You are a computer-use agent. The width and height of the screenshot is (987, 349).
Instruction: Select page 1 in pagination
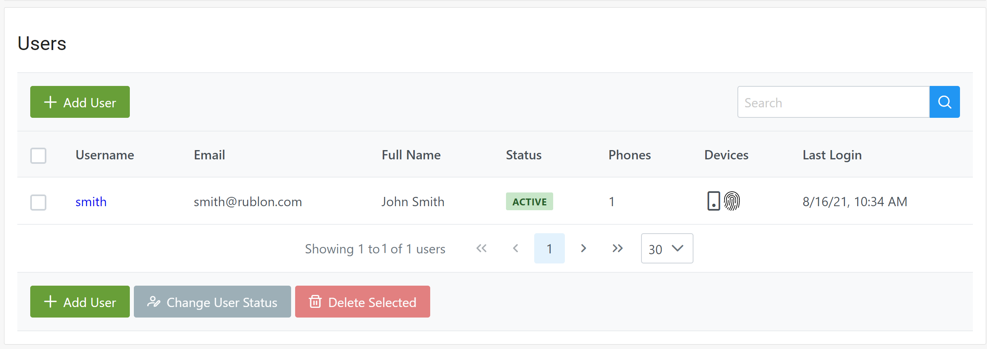tap(549, 249)
